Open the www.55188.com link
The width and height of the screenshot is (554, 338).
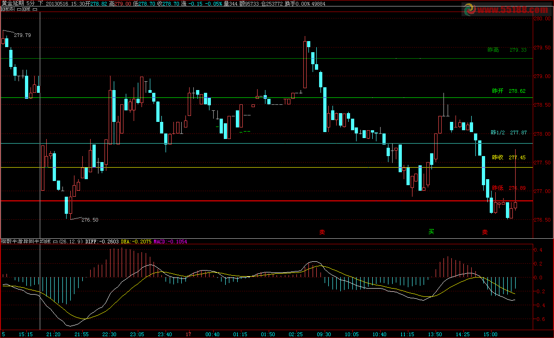click(514, 9)
